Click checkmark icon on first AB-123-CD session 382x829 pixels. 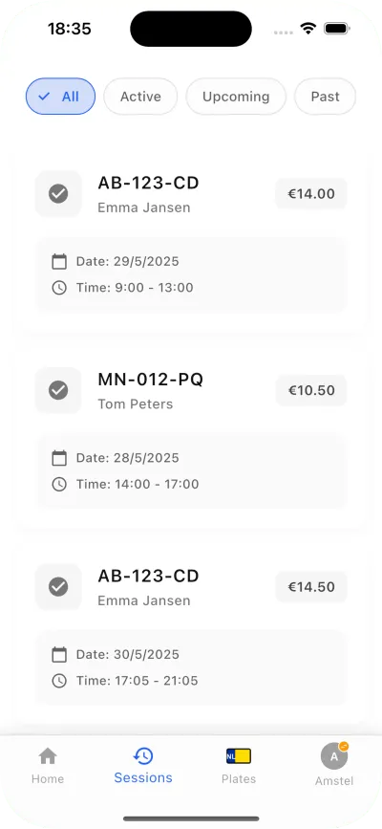point(58,193)
